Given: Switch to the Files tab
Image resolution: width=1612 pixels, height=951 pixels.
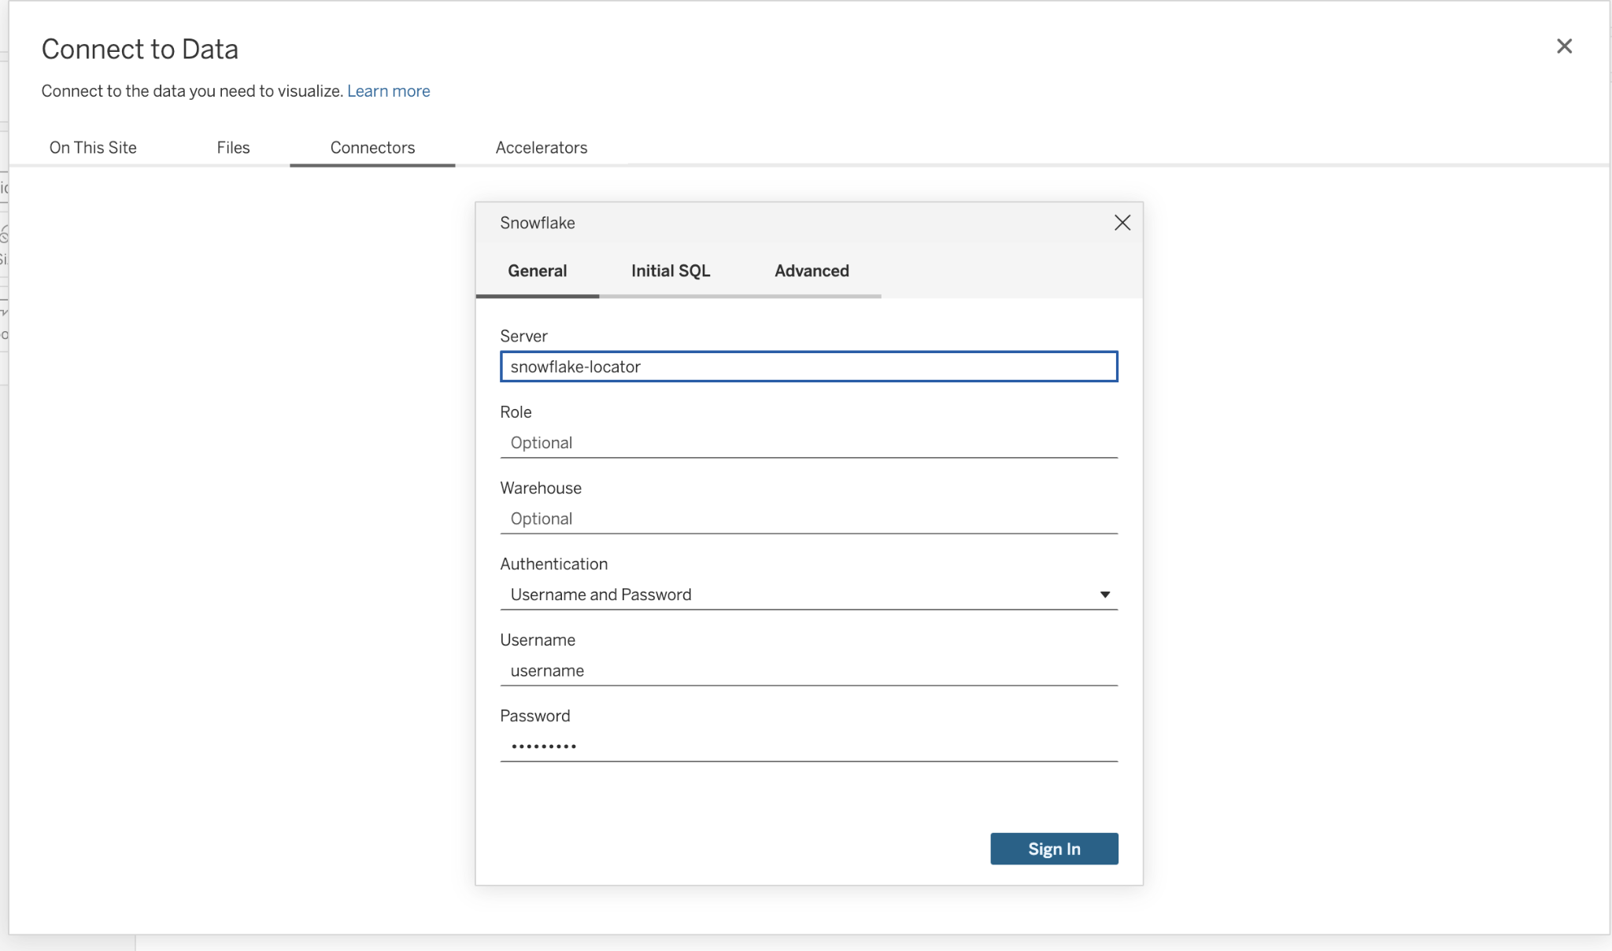Looking at the screenshot, I should click(x=233, y=147).
